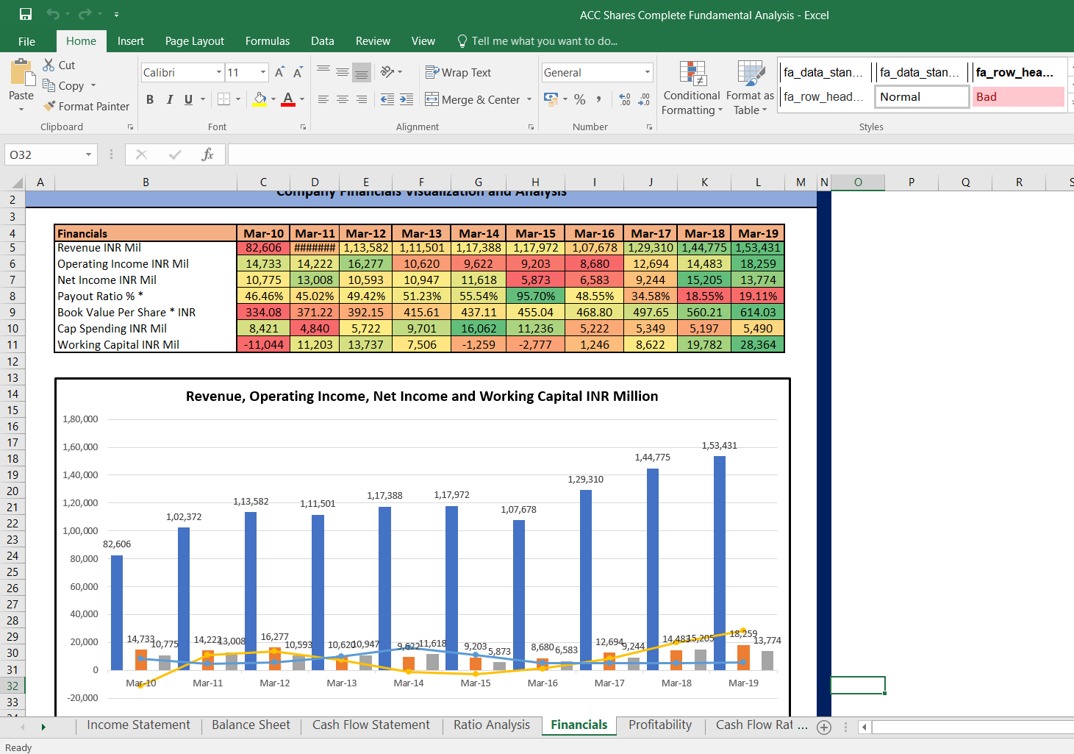Switch to the View ribbon tab
Image resolution: width=1074 pixels, height=754 pixels.
[x=423, y=41]
